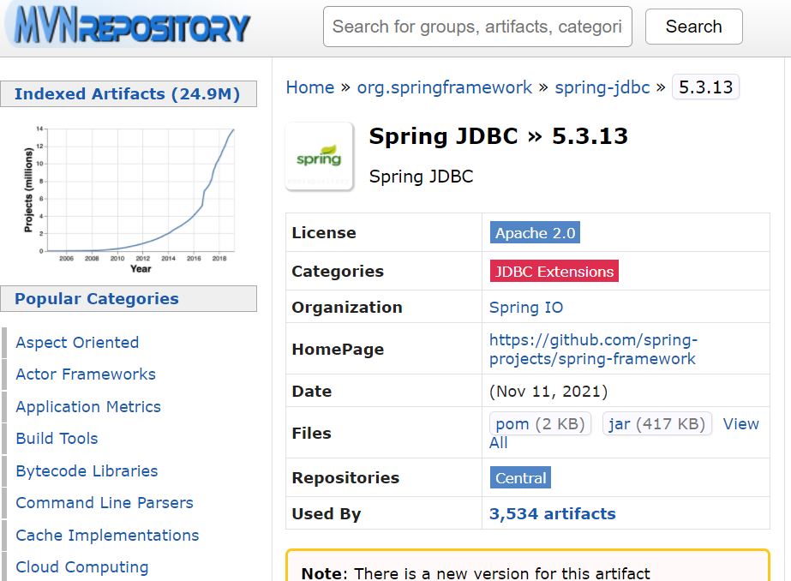Viewport: 791px width, 581px height.
Task: Download the pom (2 KB) file
Action: point(540,423)
